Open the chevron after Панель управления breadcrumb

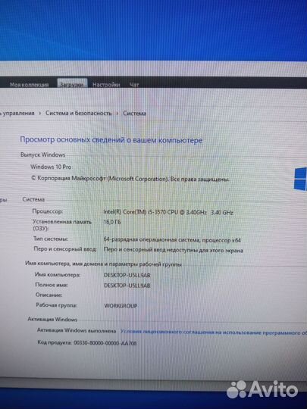(x=40, y=113)
